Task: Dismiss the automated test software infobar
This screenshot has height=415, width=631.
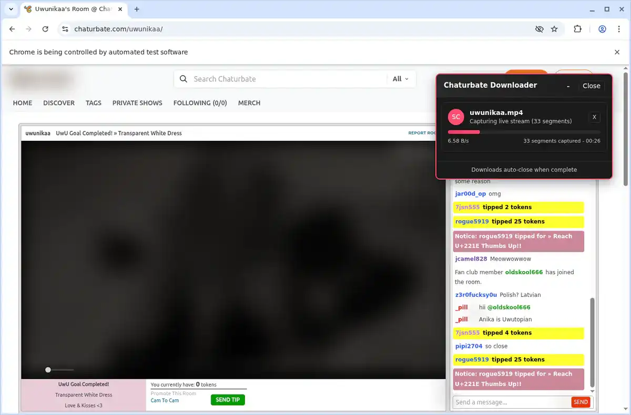Action: point(617,52)
